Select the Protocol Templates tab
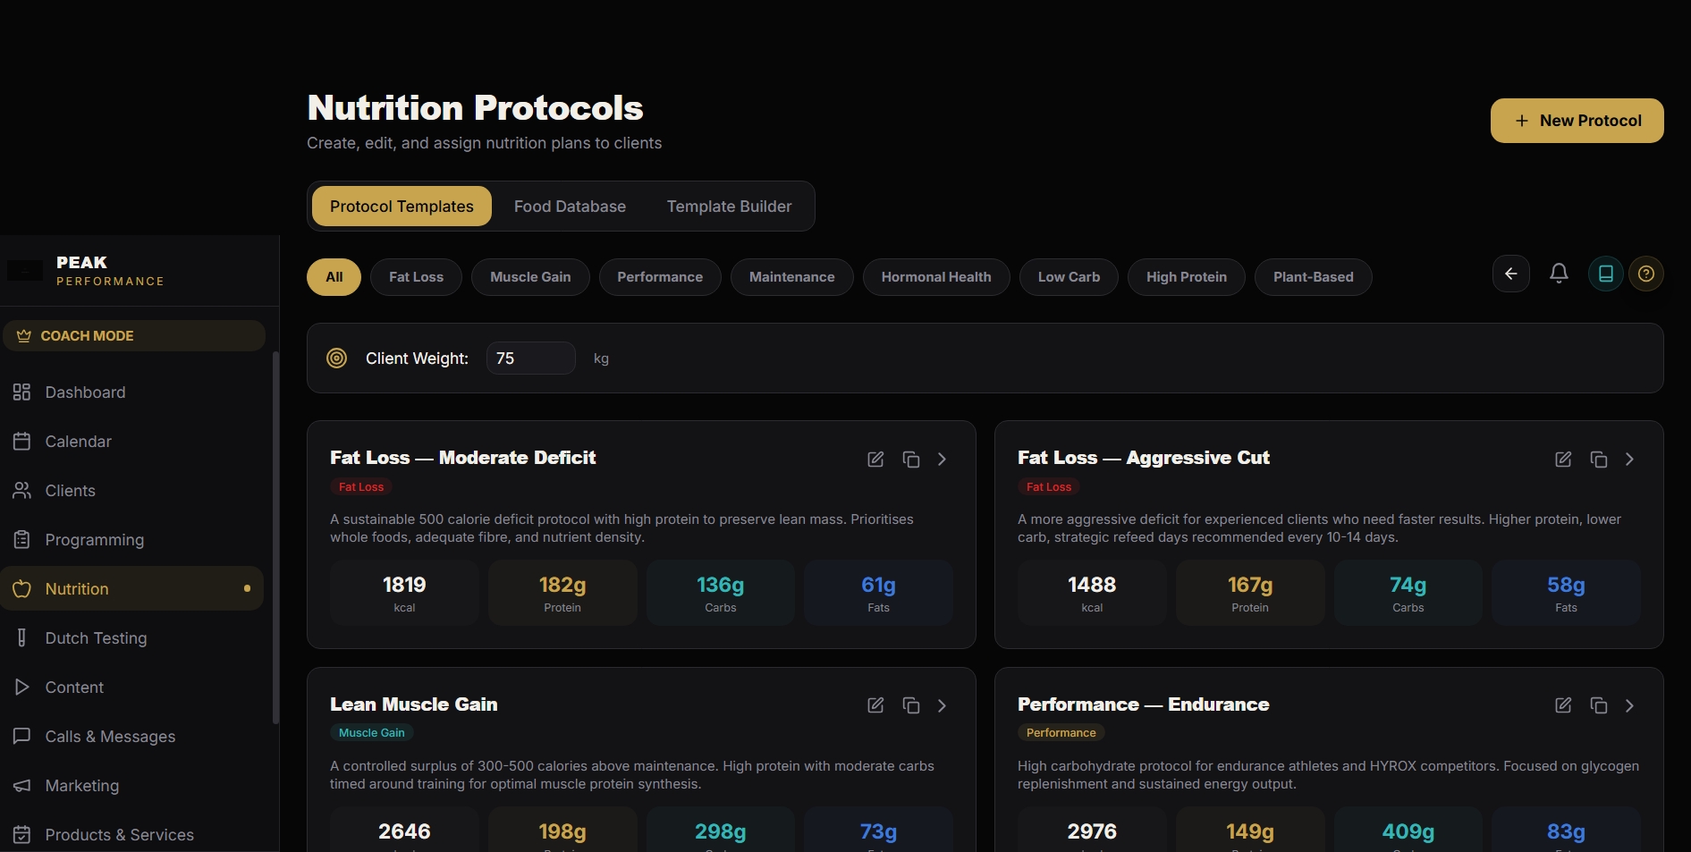 [x=402, y=207]
